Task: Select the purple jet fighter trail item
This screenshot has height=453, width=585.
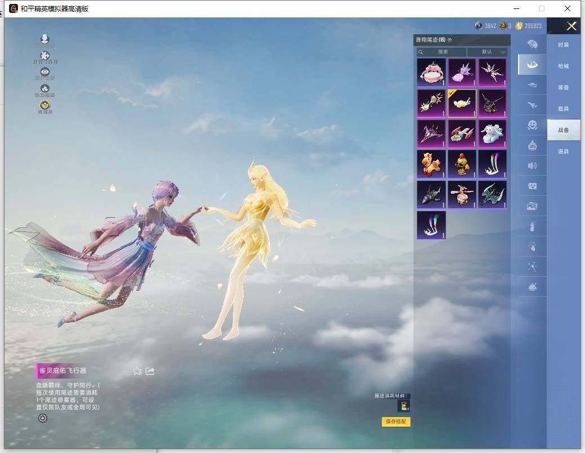Action: (x=431, y=134)
